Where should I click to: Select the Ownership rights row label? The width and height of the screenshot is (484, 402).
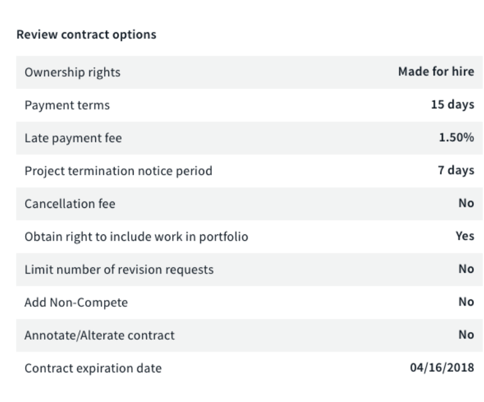coord(72,72)
